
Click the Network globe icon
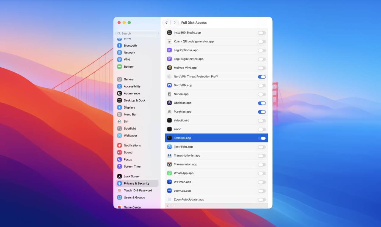119,53
